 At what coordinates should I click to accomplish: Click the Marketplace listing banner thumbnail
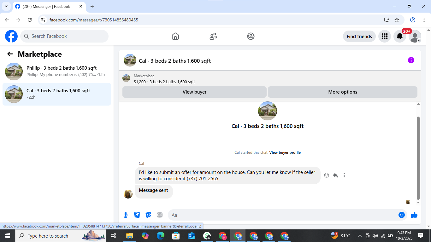click(x=126, y=78)
